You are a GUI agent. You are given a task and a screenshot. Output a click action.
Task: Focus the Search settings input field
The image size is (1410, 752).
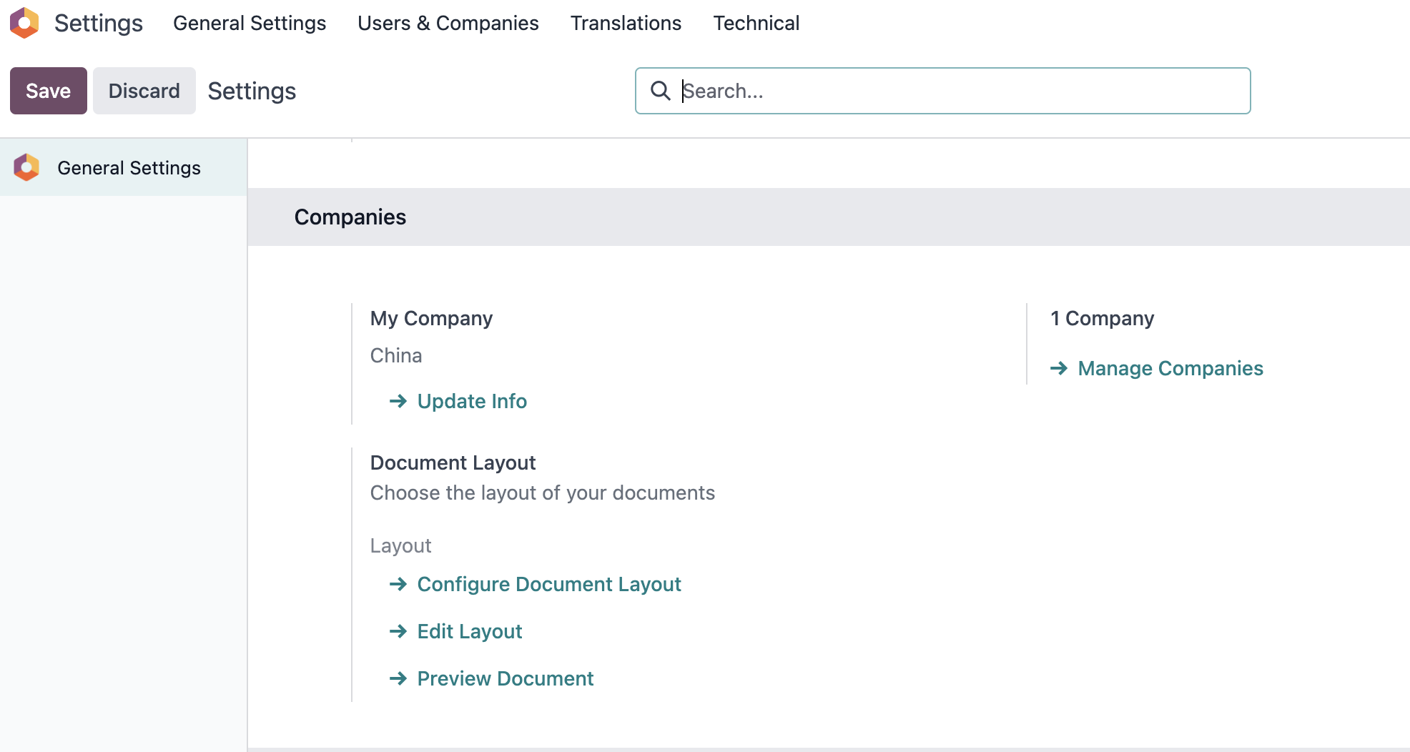tap(942, 91)
